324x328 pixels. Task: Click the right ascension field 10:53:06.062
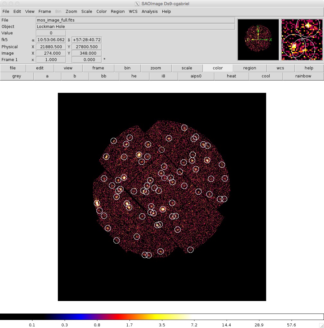click(51, 40)
